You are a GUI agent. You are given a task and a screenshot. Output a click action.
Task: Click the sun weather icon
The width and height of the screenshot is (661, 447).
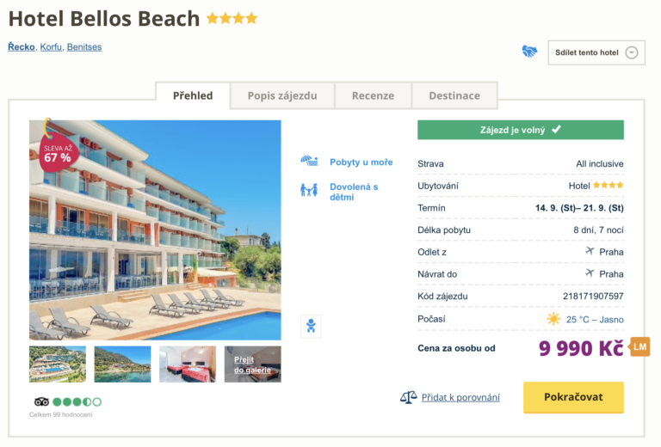(553, 319)
